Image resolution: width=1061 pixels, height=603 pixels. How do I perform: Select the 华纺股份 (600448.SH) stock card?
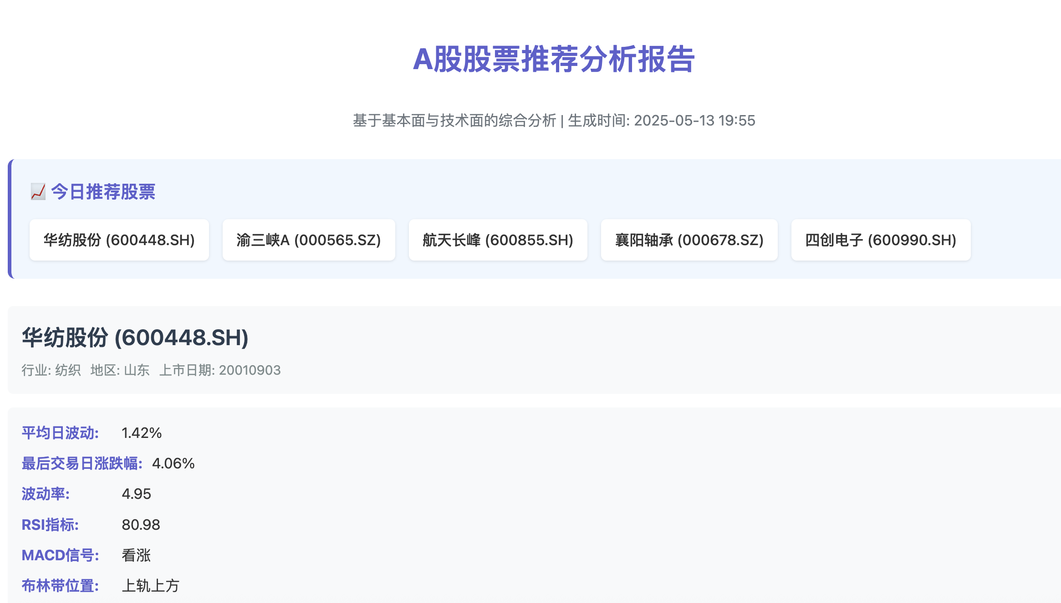(x=119, y=240)
